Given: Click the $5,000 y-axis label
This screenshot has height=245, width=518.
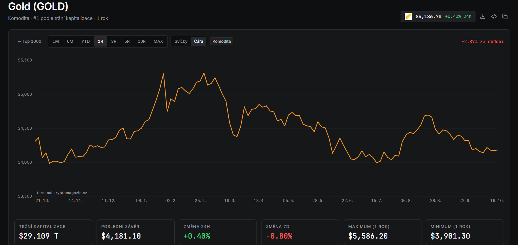Looking at the screenshot, I should point(25,94).
